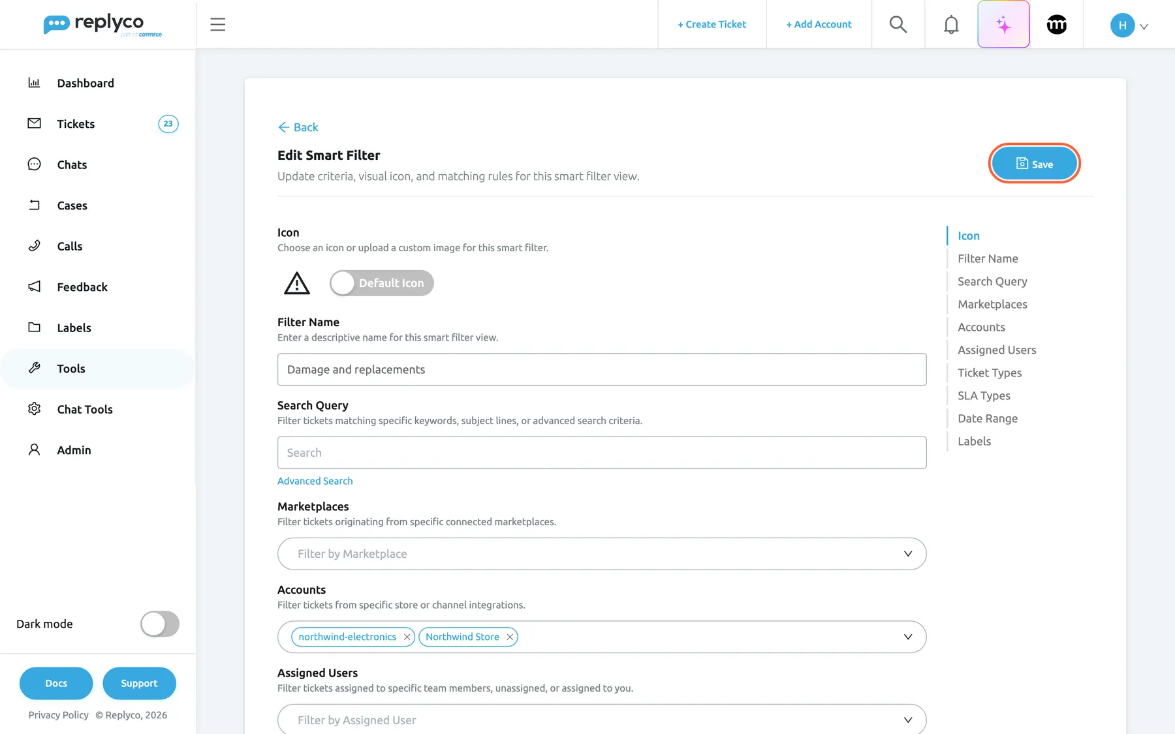The image size is (1175, 734).
Task: Expand the Filter by Assigned User dropdown
Action: click(x=602, y=719)
